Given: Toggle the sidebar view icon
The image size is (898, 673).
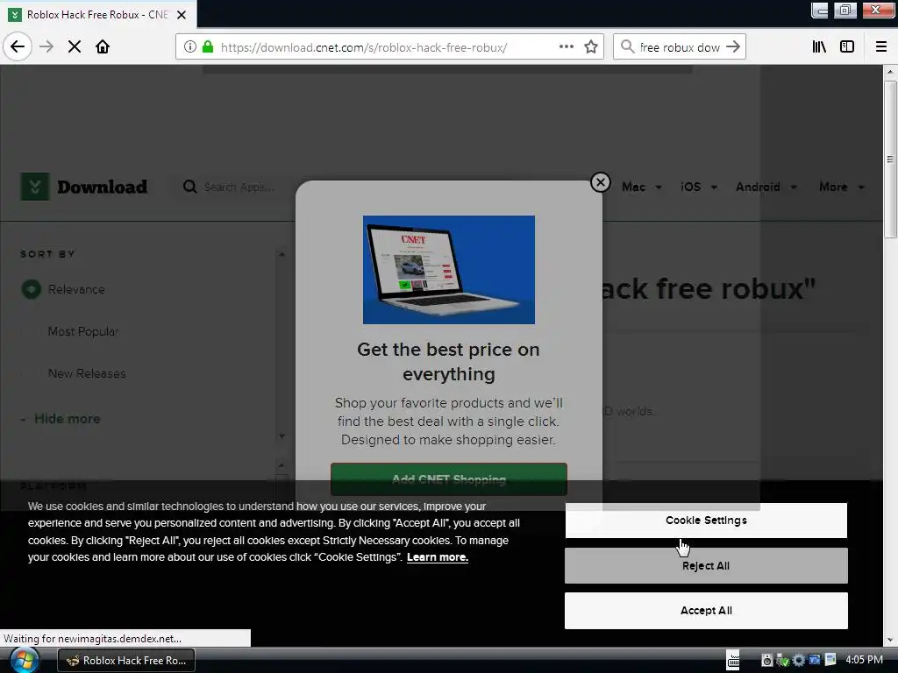Looking at the screenshot, I should (x=847, y=46).
